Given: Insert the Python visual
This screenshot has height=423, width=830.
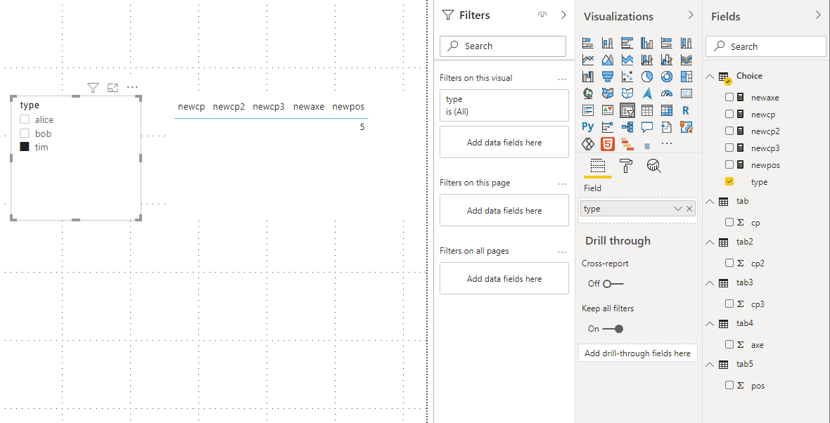Looking at the screenshot, I should coord(587,127).
